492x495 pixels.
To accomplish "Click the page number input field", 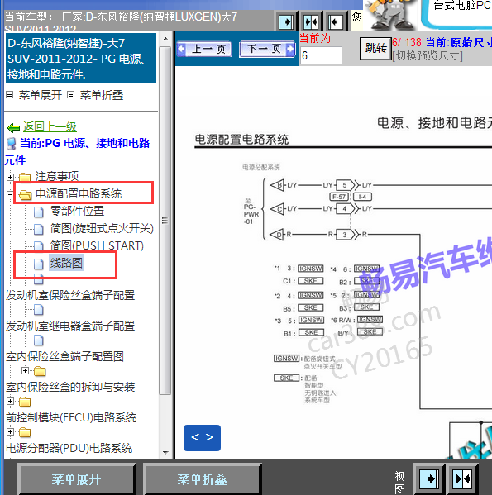I will coord(321,55).
